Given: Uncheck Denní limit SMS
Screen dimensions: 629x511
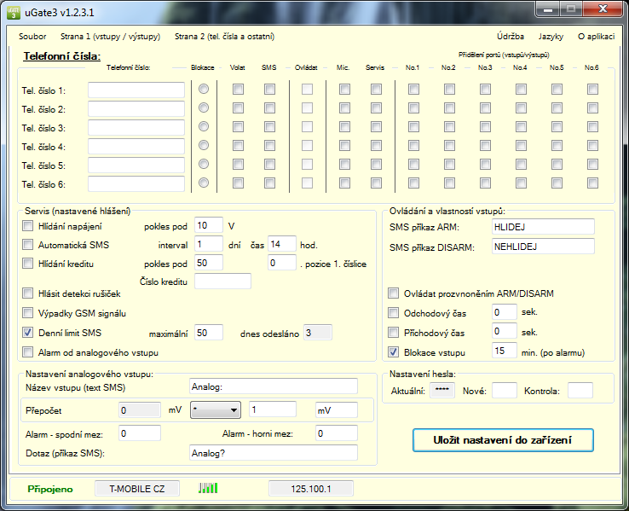Looking at the screenshot, I should pos(27,333).
